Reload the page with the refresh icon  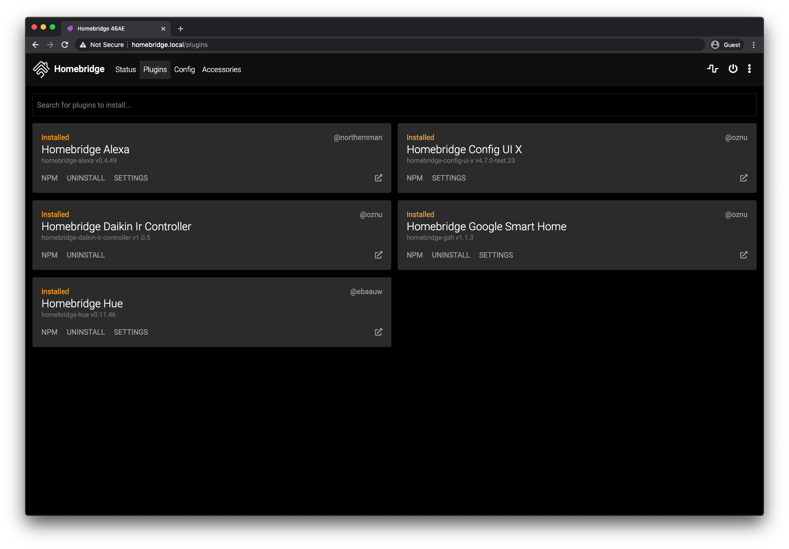(65, 45)
